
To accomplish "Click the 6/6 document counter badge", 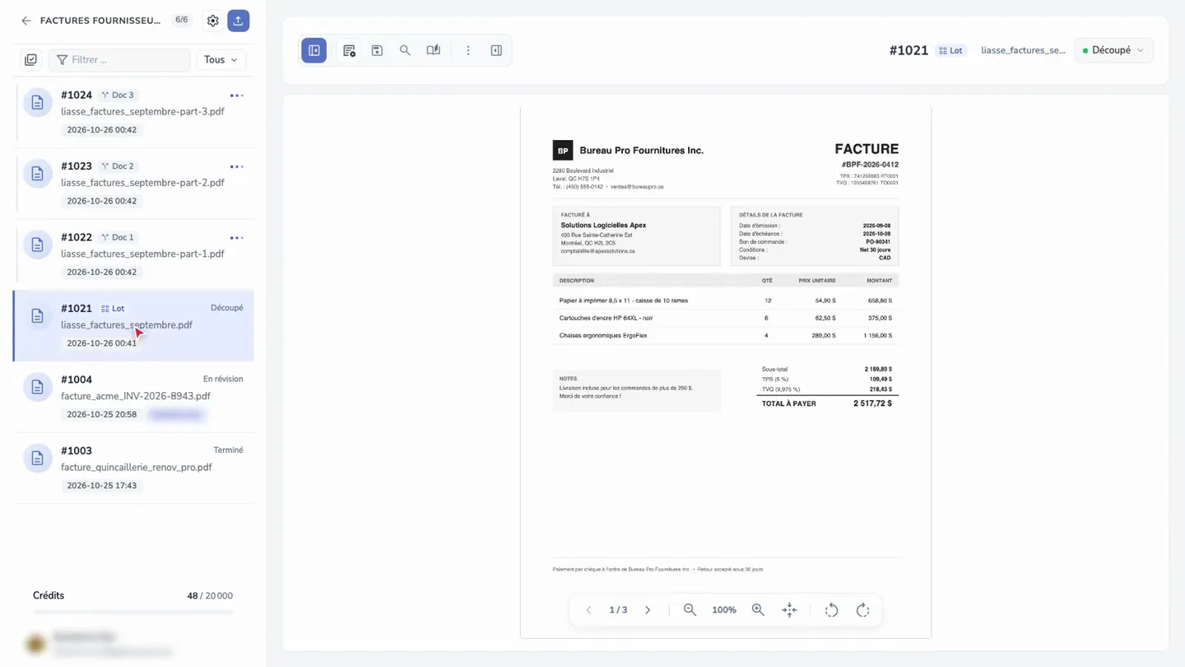I will (182, 20).
